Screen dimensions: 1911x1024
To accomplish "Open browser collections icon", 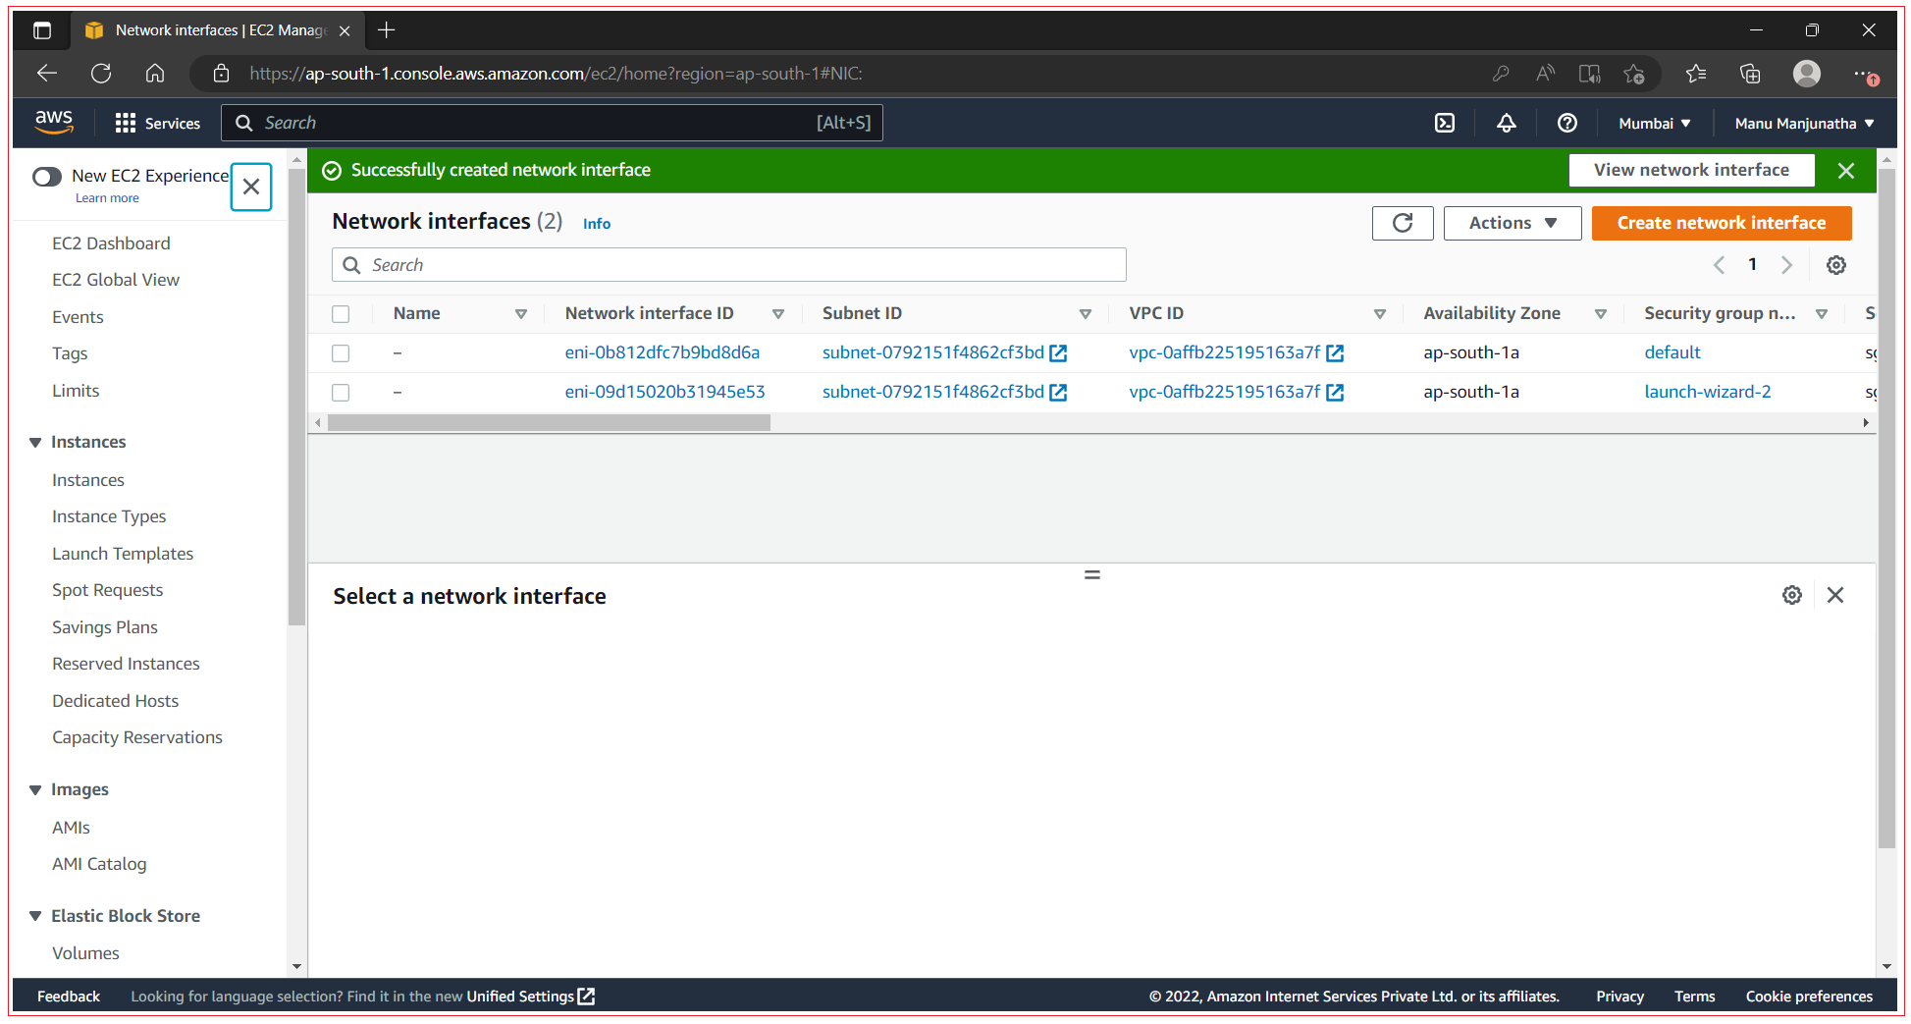I will (1750, 74).
